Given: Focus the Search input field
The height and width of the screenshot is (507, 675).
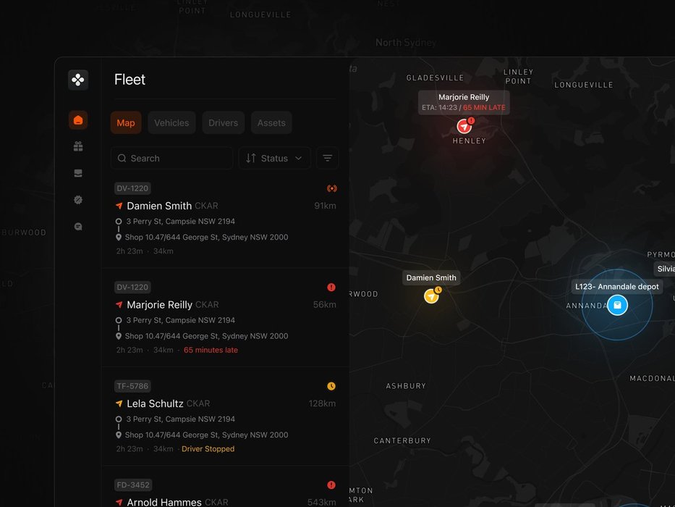Looking at the screenshot, I should 171,158.
